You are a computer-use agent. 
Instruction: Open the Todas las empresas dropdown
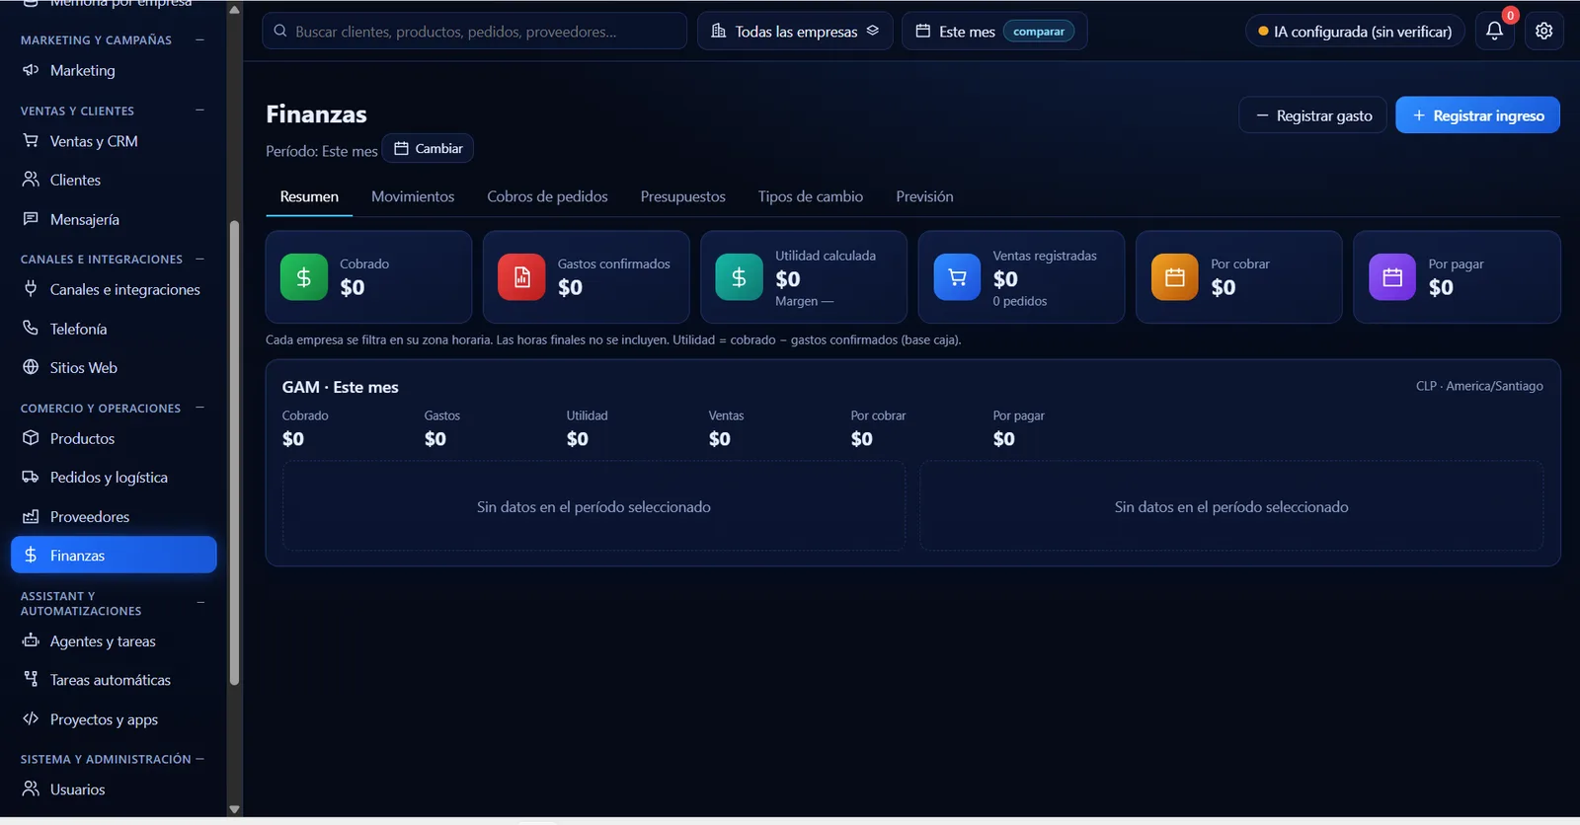click(795, 31)
